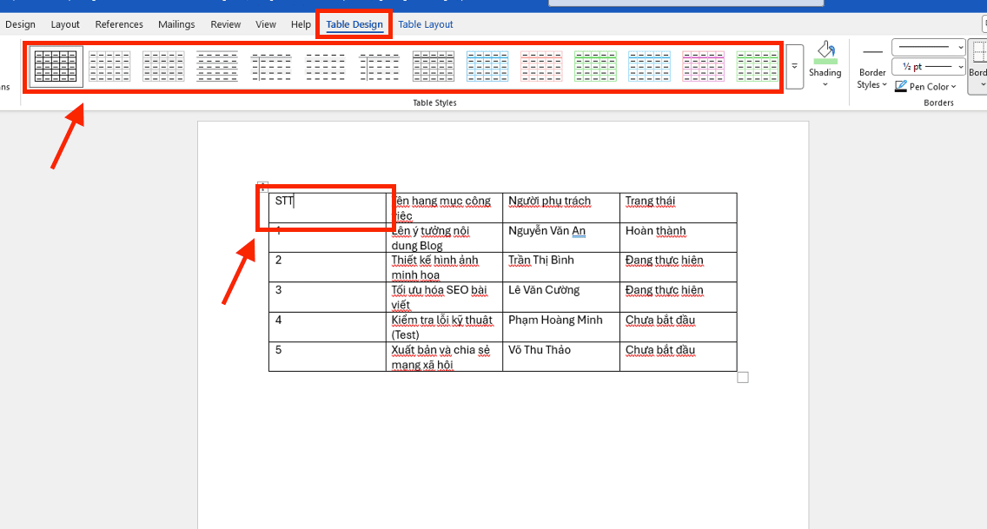Go to the Mailings tab

[x=176, y=24]
